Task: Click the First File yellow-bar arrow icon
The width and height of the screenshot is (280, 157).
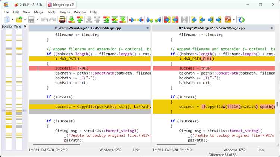Action: point(194,20)
